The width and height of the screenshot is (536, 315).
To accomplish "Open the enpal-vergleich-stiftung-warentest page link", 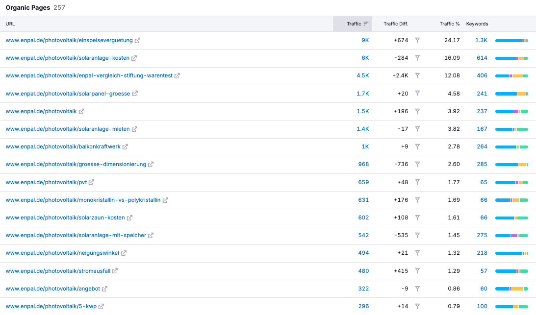I will click(x=89, y=75).
